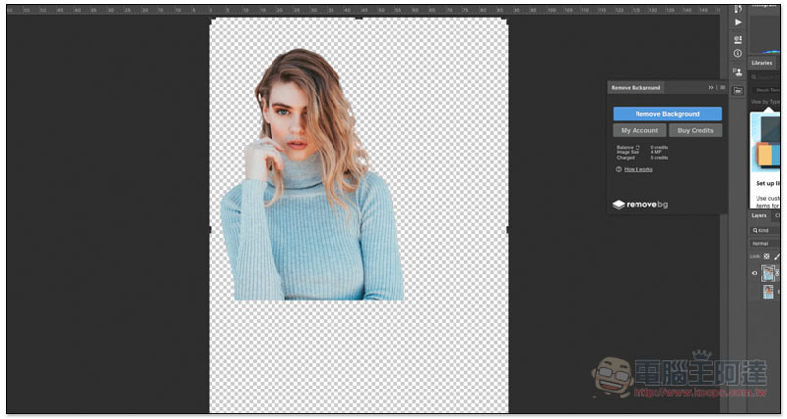Hide the top layer using eye icon
Viewport: 787px width, 419px height.
click(x=754, y=273)
